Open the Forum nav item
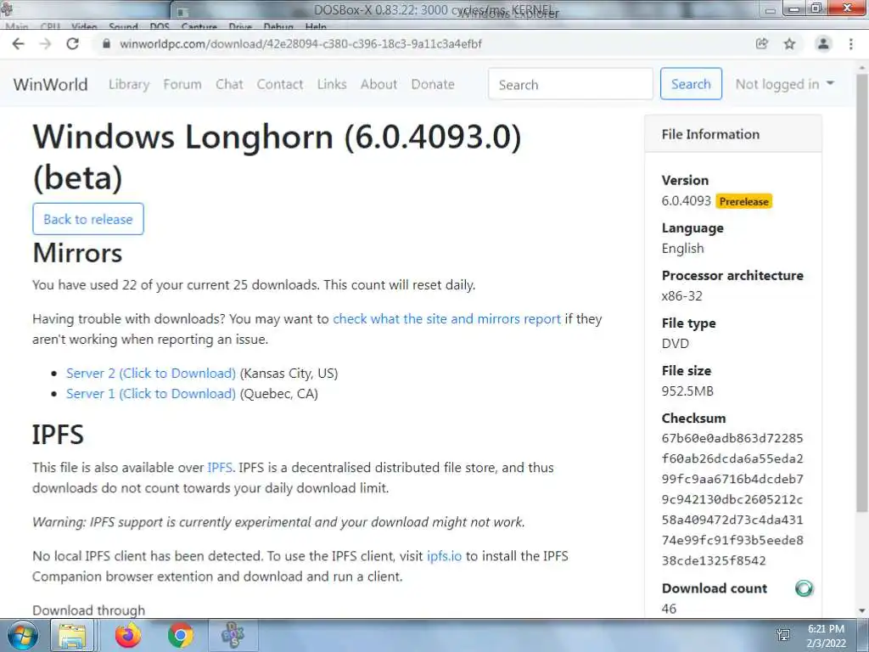This screenshot has width=869, height=652. click(x=182, y=84)
